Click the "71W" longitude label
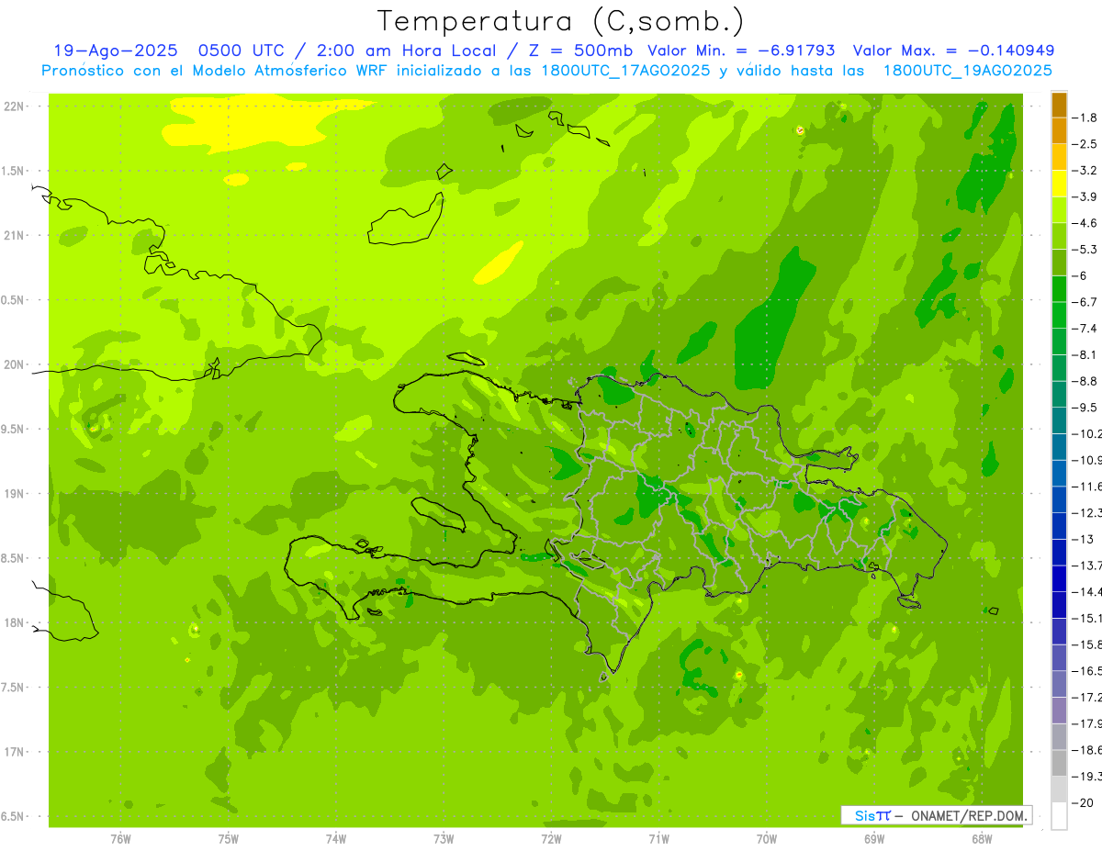This screenshot has height=851, width=1102. [658, 839]
